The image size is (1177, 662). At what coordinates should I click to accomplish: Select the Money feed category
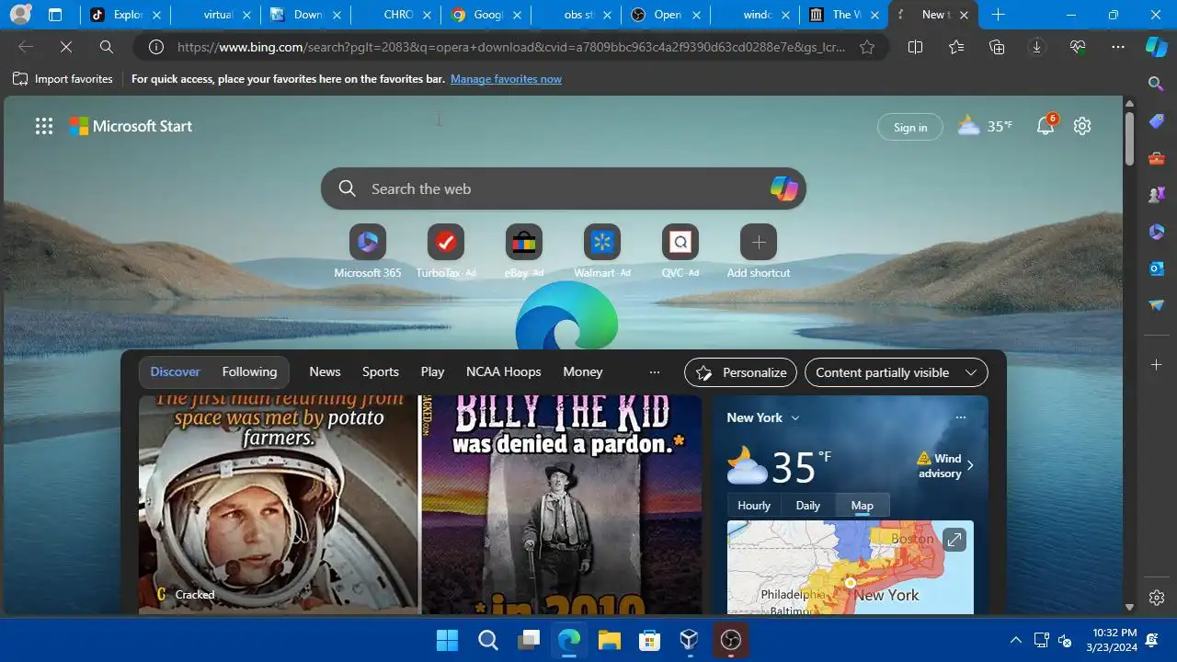click(583, 372)
